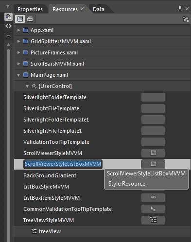
Task: Close the Resources tab with its X
Action: click(x=82, y=9)
